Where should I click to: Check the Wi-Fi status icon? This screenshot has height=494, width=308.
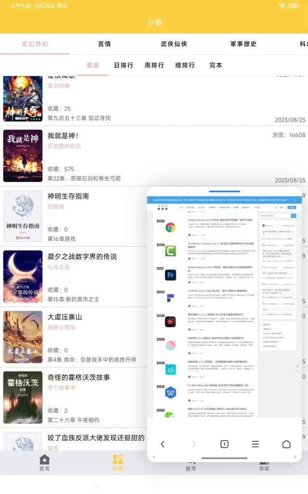click(282, 6)
